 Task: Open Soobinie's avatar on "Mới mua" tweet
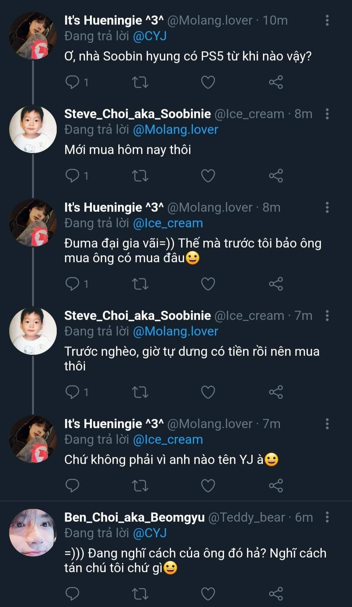33,129
